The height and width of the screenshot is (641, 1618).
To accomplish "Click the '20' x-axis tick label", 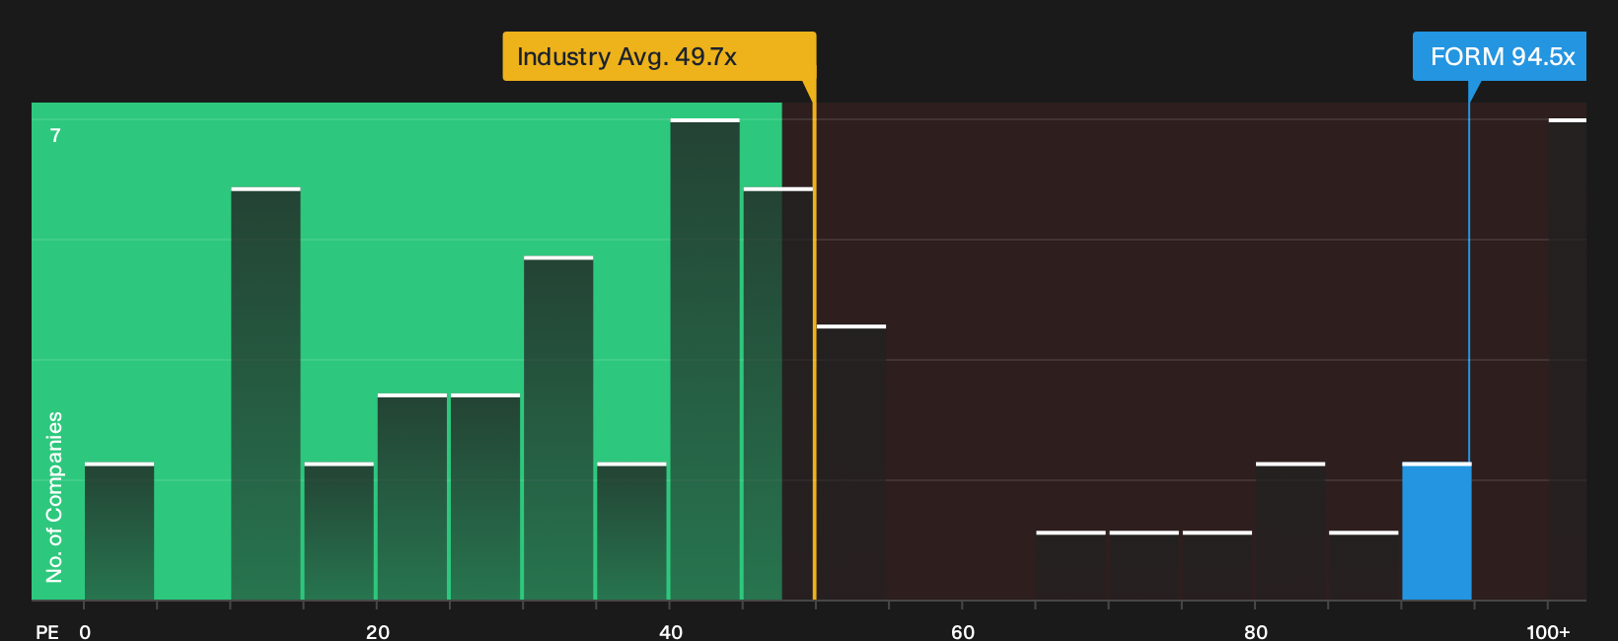I will (x=378, y=631).
